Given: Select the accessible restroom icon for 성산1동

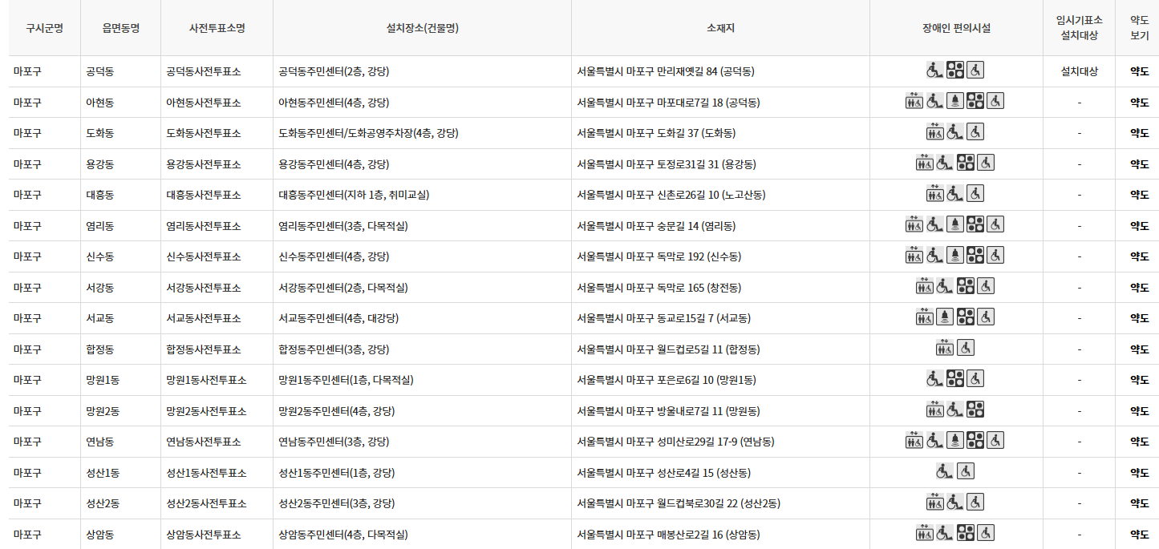Looking at the screenshot, I should [x=966, y=470].
